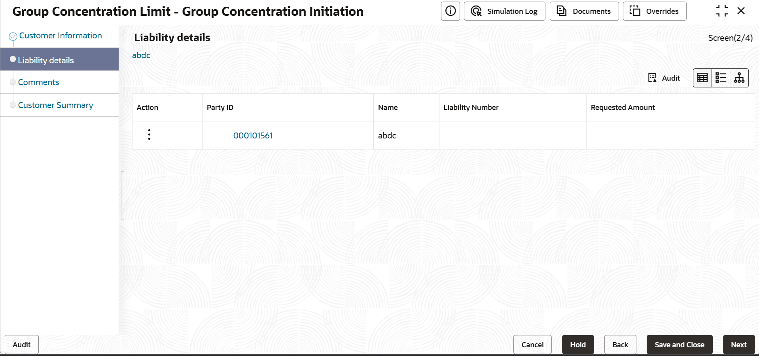This screenshot has width=759, height=356.
Task: Open the Documents panel
Action: point(584,11)
